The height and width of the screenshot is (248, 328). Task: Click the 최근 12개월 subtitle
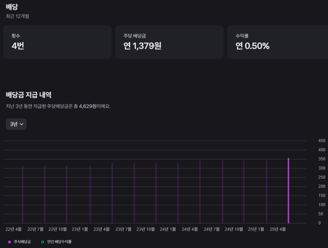click(x=18, y=16)
